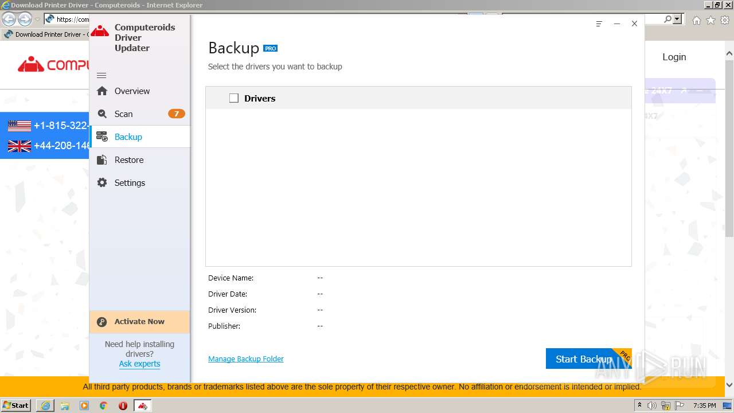The height and width of the screenshot is (413, 734).
Task: Collapse sidebar with hamburger menu icon
Action: pos(101,75)
